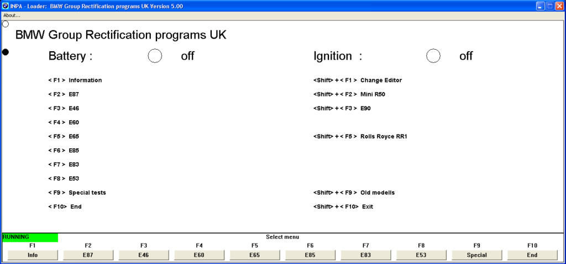Click the BMW logo icon in title bar
The width and height of the screenshot is (566, 264).
(x=6, y=6)
